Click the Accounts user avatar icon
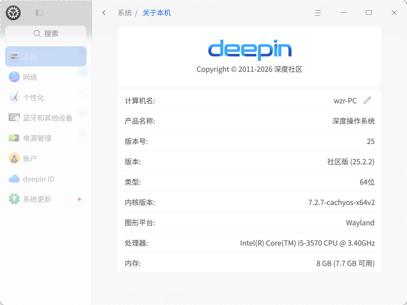The image size is (407, 305). click(14, 158)
